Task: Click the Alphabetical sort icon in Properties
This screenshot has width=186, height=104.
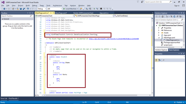Action: (x=160, y=60)
